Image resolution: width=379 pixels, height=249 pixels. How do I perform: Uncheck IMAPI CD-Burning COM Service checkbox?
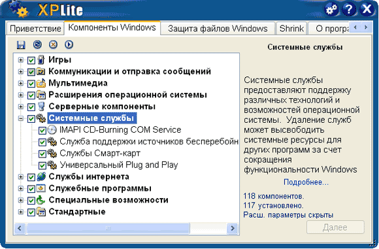click(x=42, y=131)
